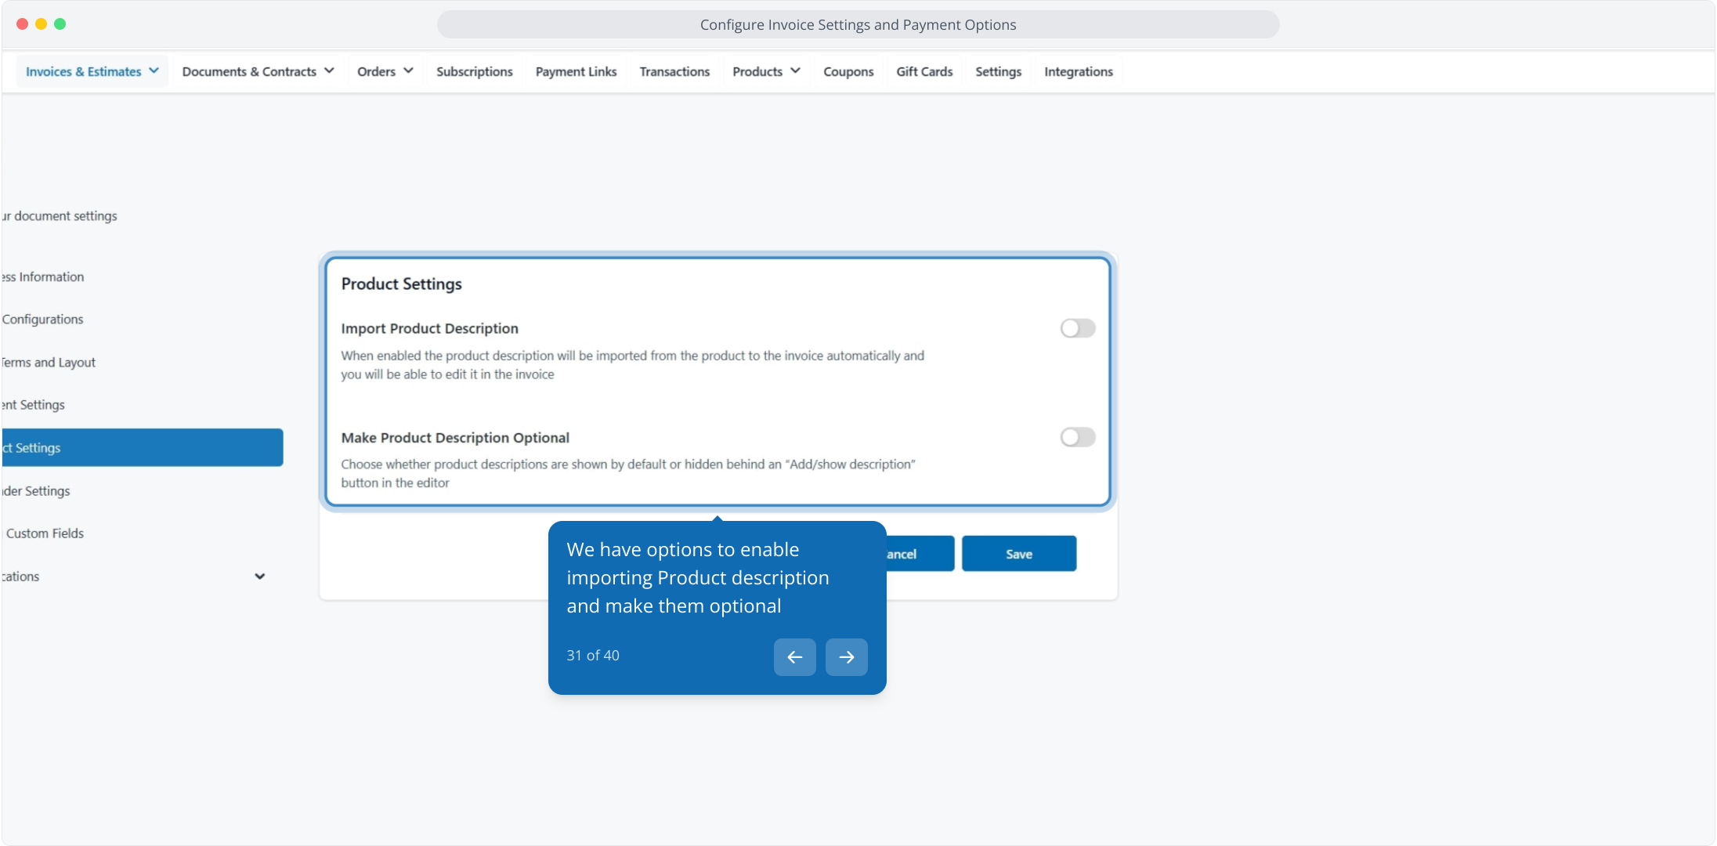Expand the sidebar section chevron arrow
The image size is (1717, 846).
pyautogui.click(x=259, y=577)
